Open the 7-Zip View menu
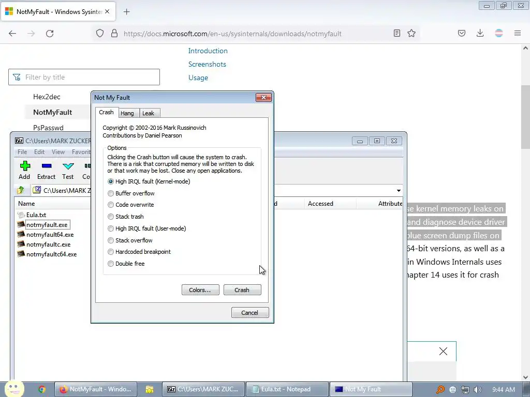The width and height of the screenshot is (530, 397). (x=58, y=152)
